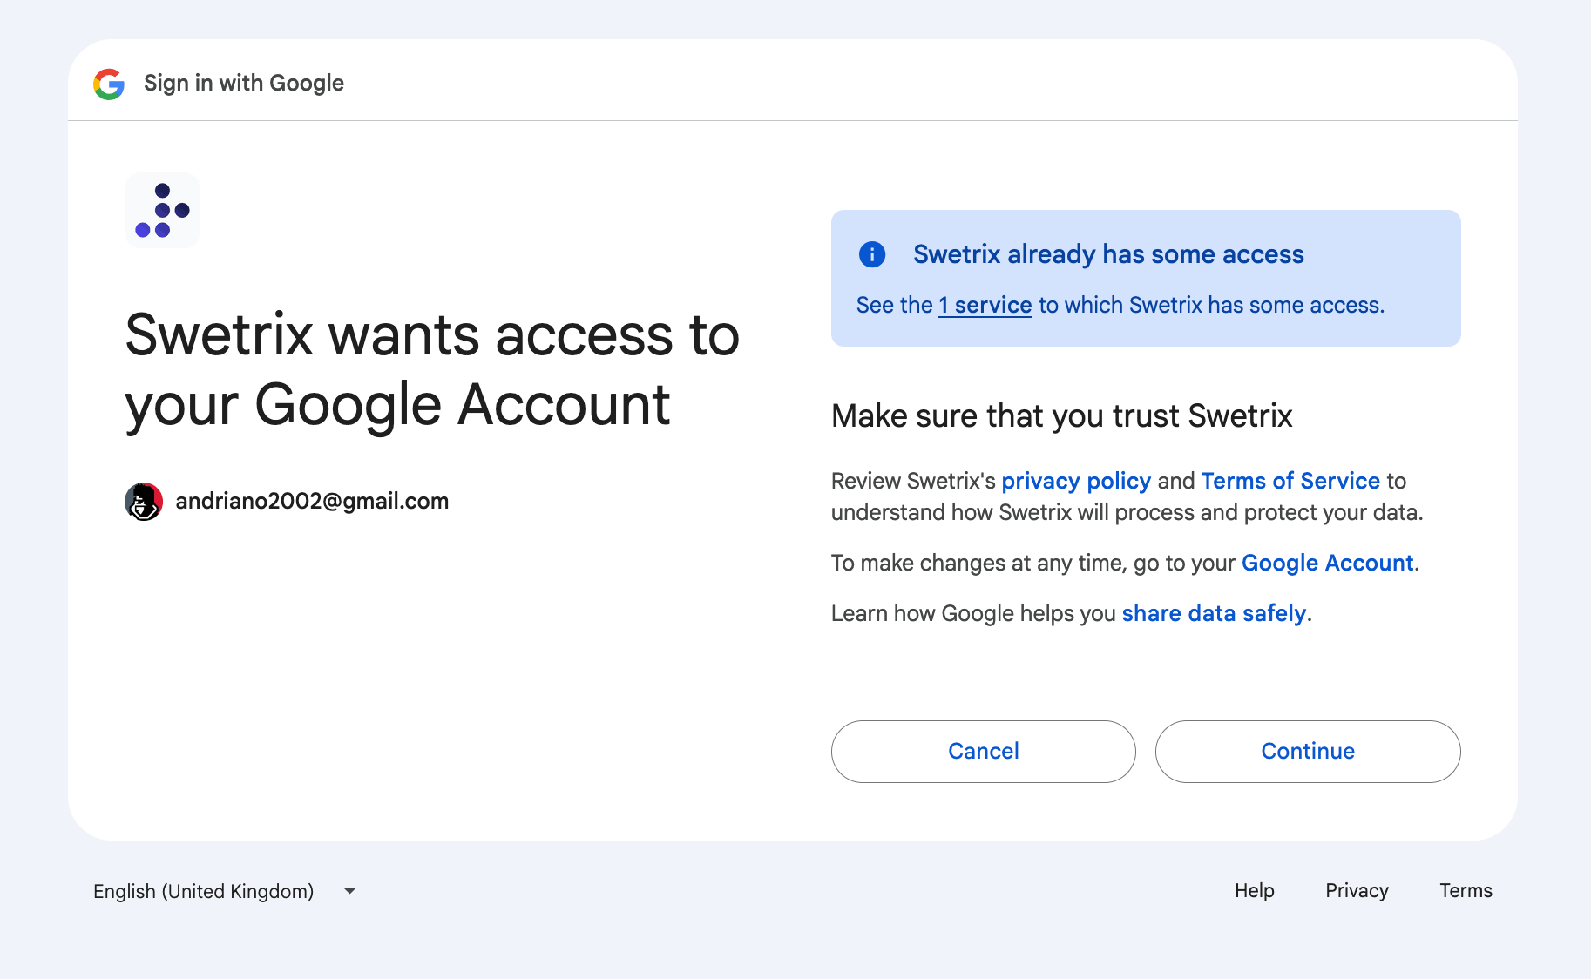
Task: Click the blue info icon in banner
Action: [x=872, y=254]
